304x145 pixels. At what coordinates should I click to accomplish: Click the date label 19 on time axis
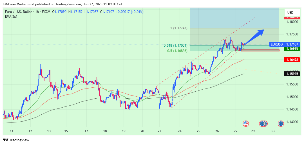click(124, 131)
